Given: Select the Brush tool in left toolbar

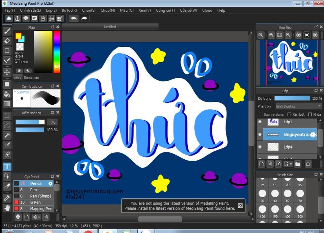Looking at the screenshot, I should coord(7,31).
